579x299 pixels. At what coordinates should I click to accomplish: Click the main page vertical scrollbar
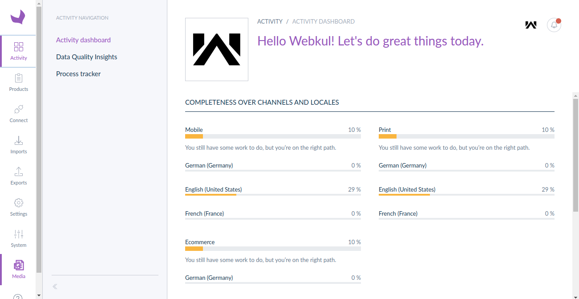pyautogui.click(x=575, y=155)
